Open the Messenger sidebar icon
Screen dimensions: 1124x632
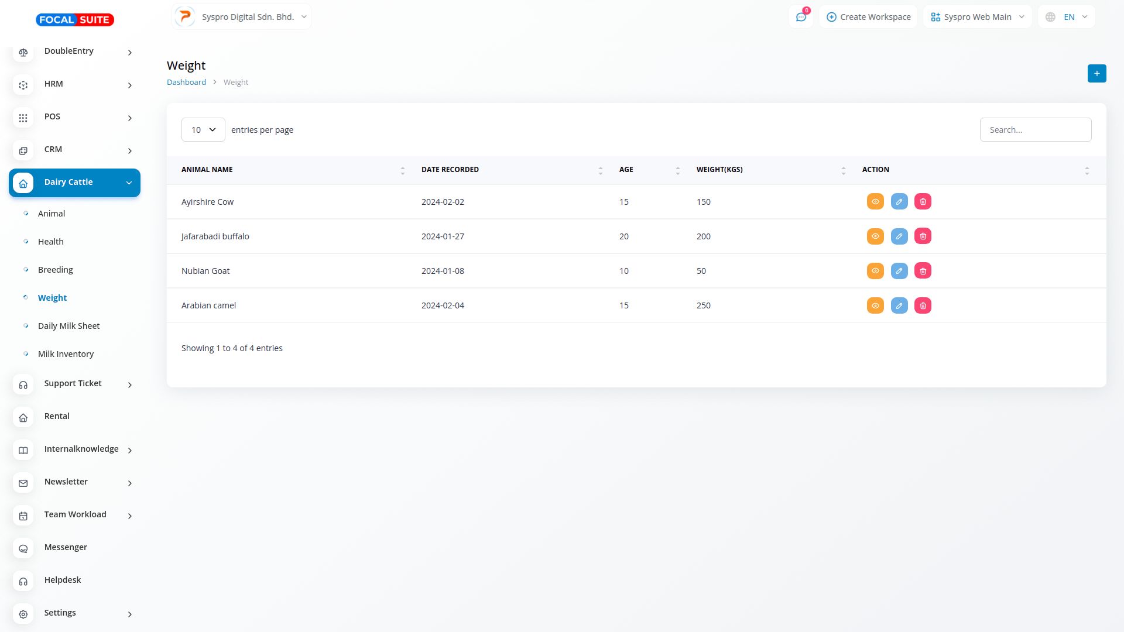tap(23, 548)
